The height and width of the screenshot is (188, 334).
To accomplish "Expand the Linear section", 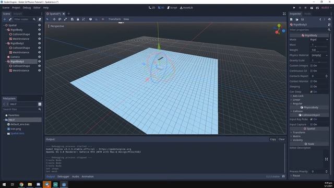I will pos(309,100).
